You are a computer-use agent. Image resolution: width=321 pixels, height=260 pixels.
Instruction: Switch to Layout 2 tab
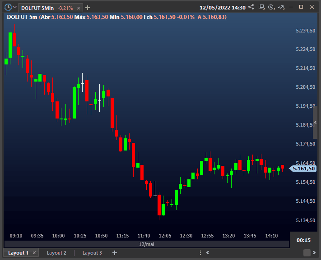pos(56,253)
